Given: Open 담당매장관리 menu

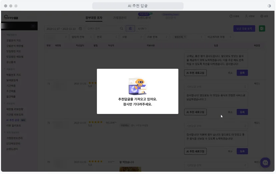Looking at the screenshot, I should point(13,144).
